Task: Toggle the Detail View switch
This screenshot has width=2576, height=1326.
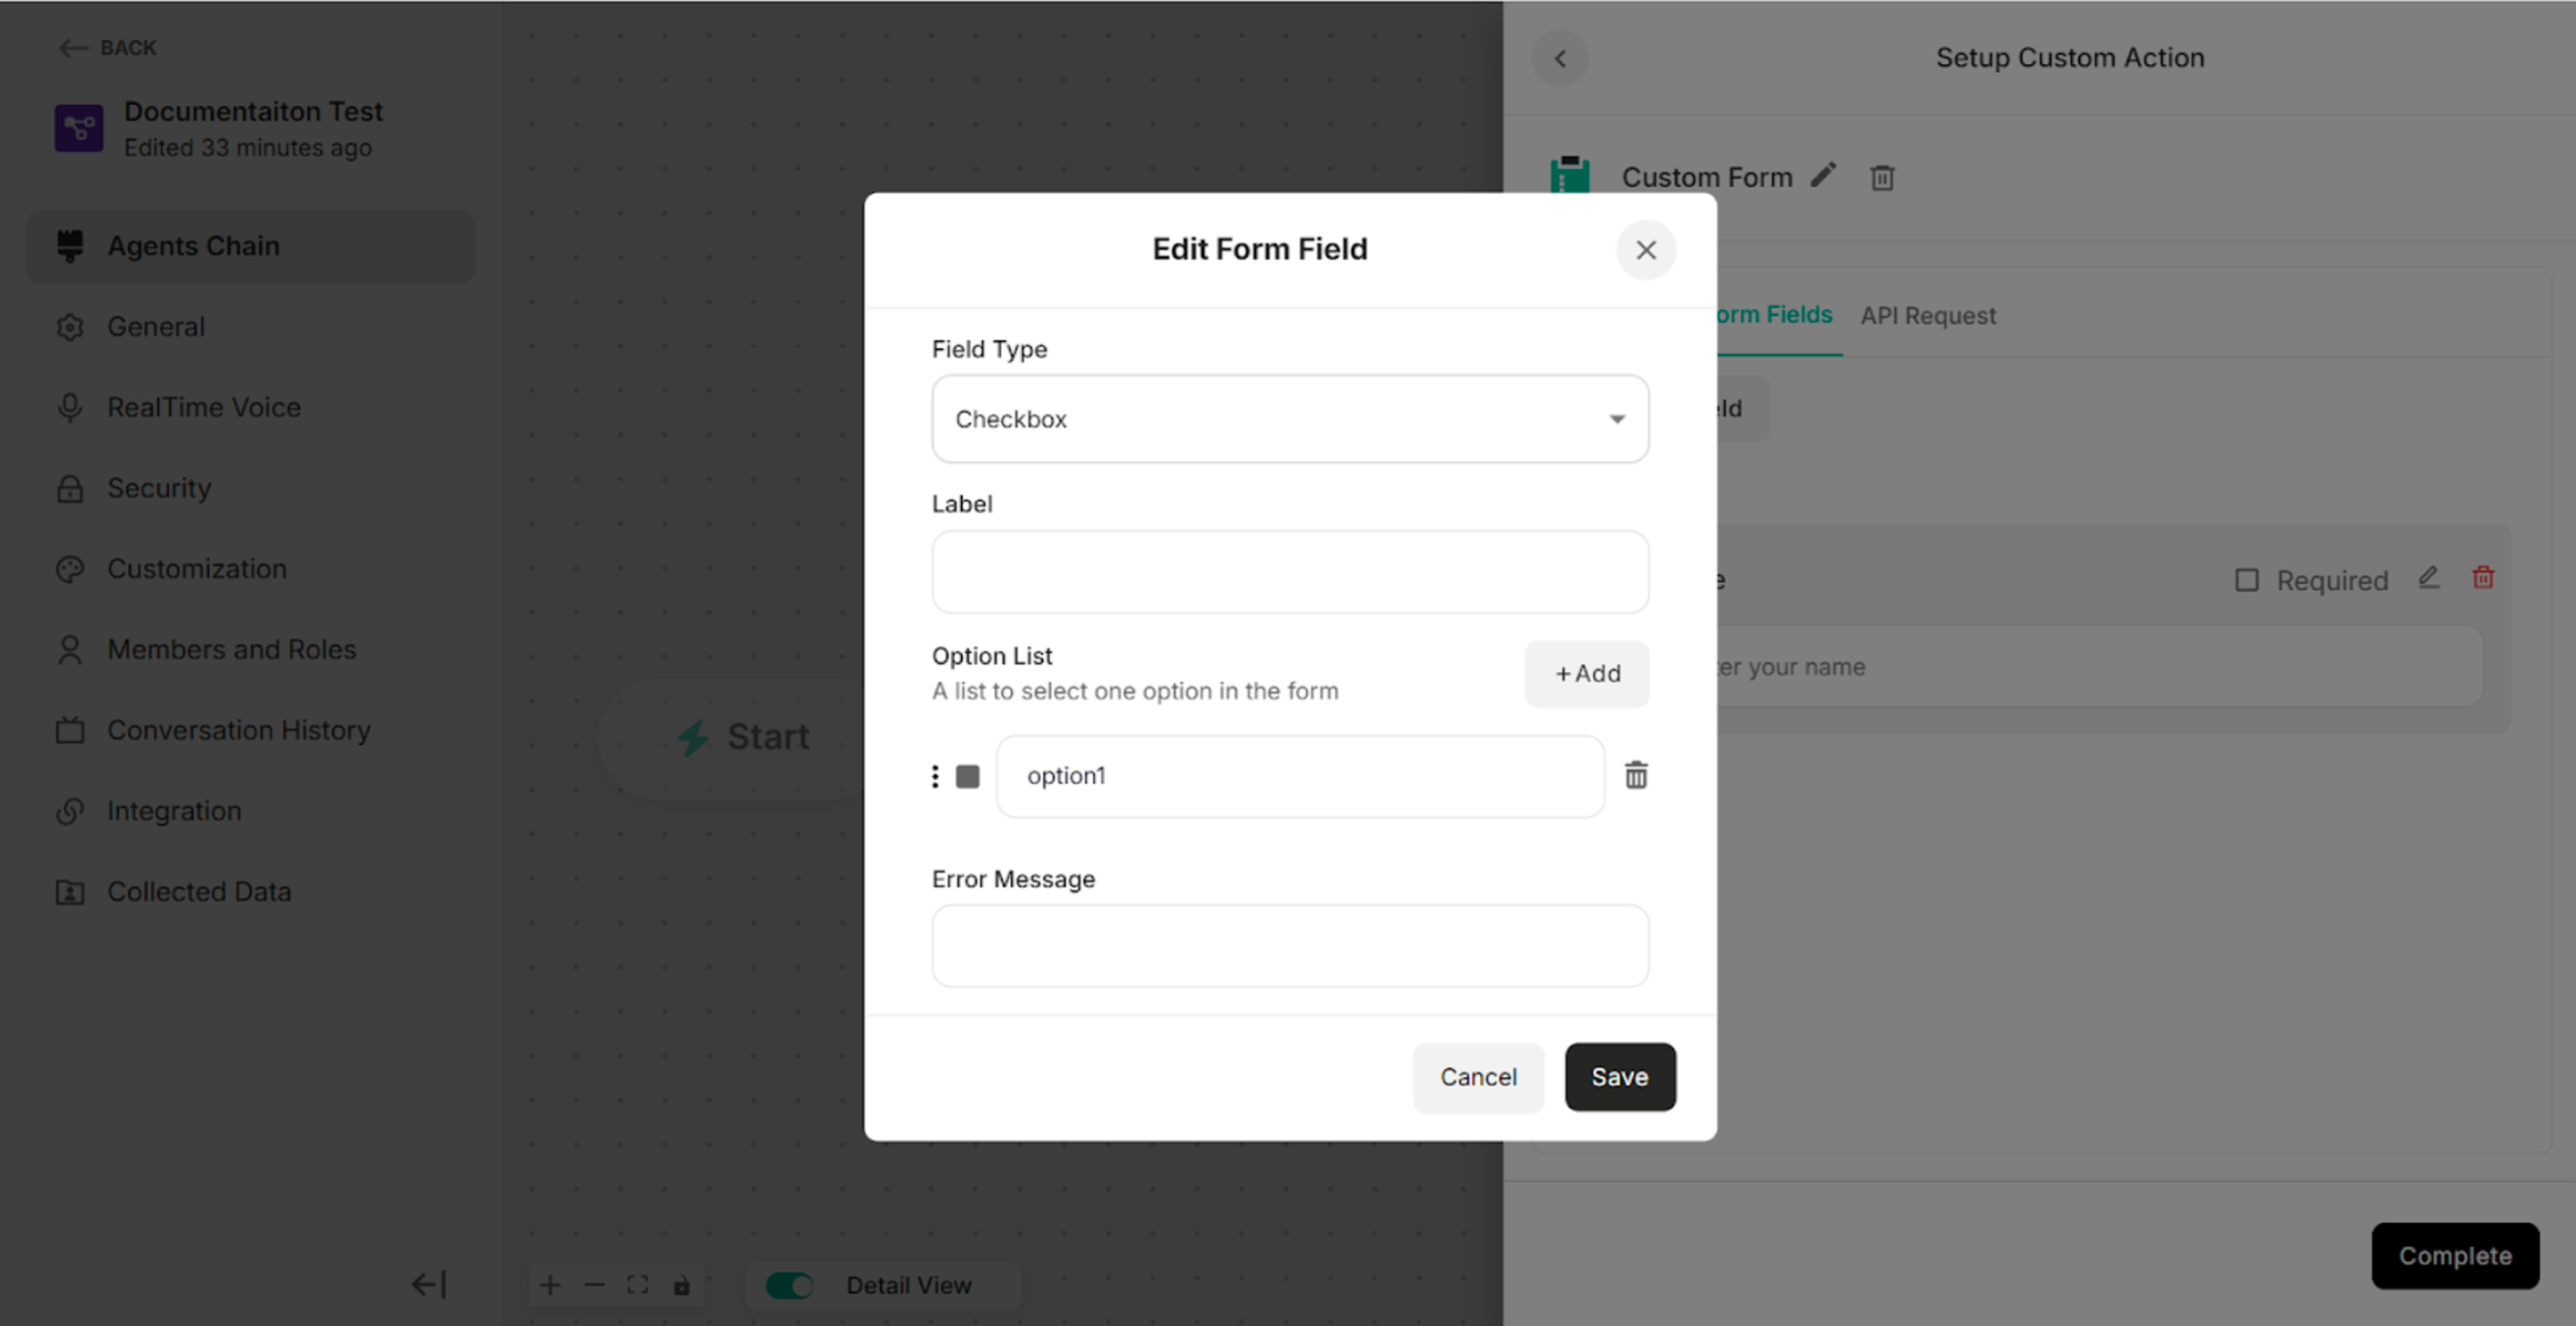Action: coord(790,1285)
